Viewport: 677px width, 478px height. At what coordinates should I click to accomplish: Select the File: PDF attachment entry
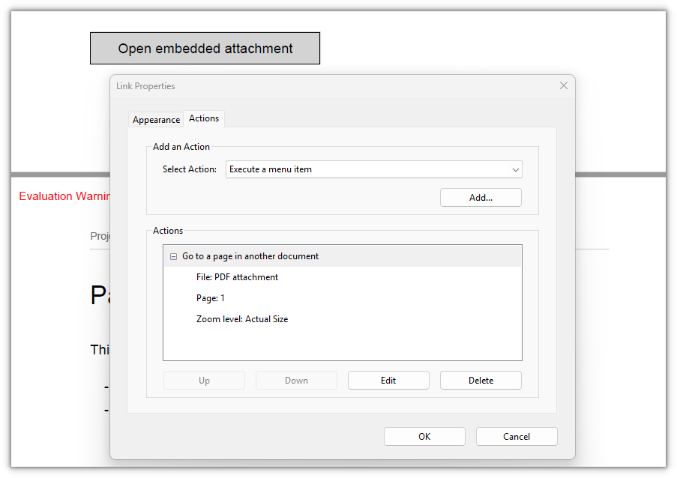237,277
